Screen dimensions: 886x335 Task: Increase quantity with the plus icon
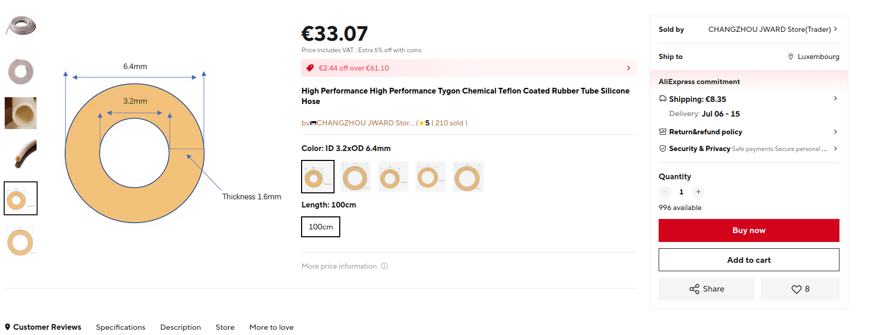coord(698,192)
